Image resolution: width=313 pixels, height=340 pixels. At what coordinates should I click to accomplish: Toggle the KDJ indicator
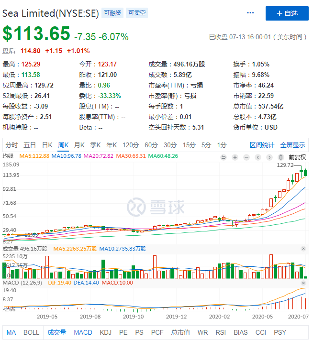[x=105, y=332]
